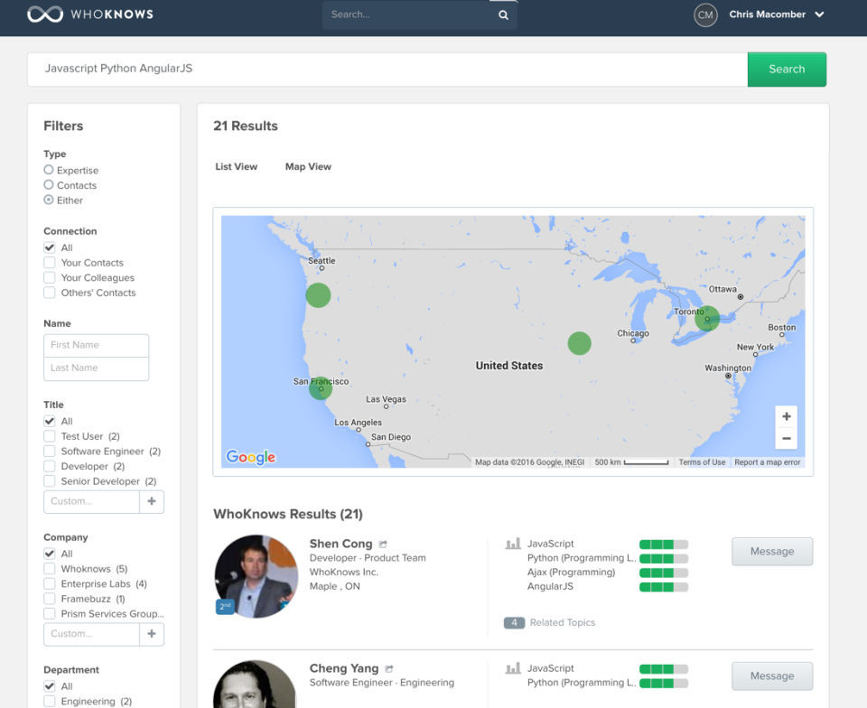Click Shen Cong's Ajax (Programming) expertise bar
Image resolution: width=867 pixels, height=708 pixels.
(x=664, y=573)
